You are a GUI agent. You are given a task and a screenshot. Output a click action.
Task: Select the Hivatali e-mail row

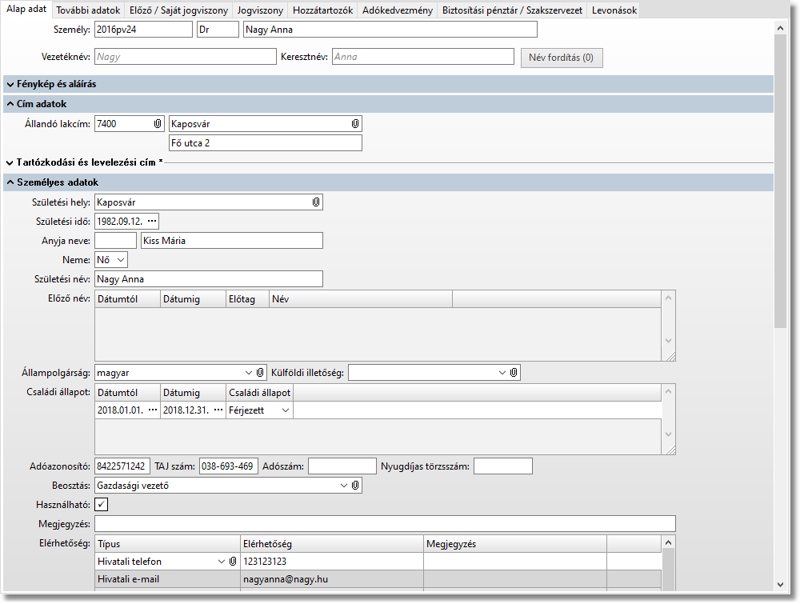click(378, 579)
